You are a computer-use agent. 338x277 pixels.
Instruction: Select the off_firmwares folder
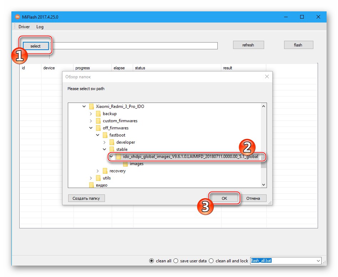[116, 128]
